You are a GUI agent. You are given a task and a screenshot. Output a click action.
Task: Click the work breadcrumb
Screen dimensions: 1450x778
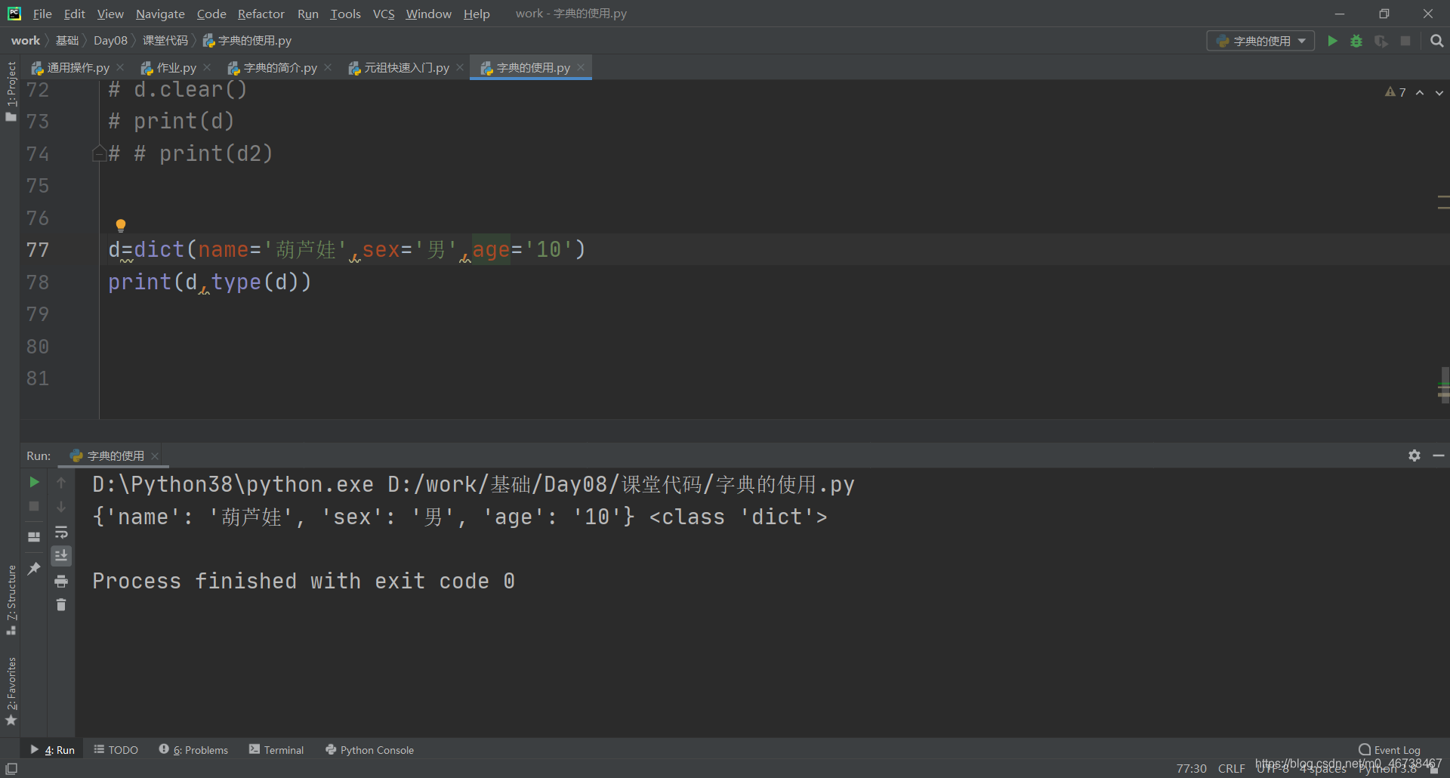tap(26, 41)
